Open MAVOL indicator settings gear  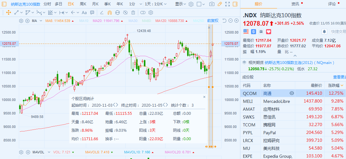[21, 152]
